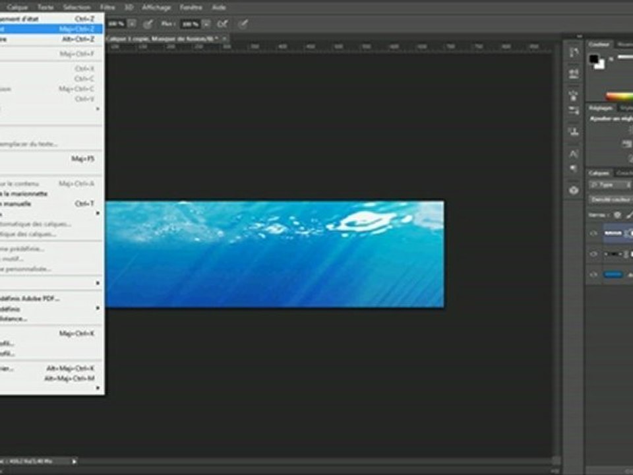
Task: Open the status bar info arrow
Action: [75, 461]
